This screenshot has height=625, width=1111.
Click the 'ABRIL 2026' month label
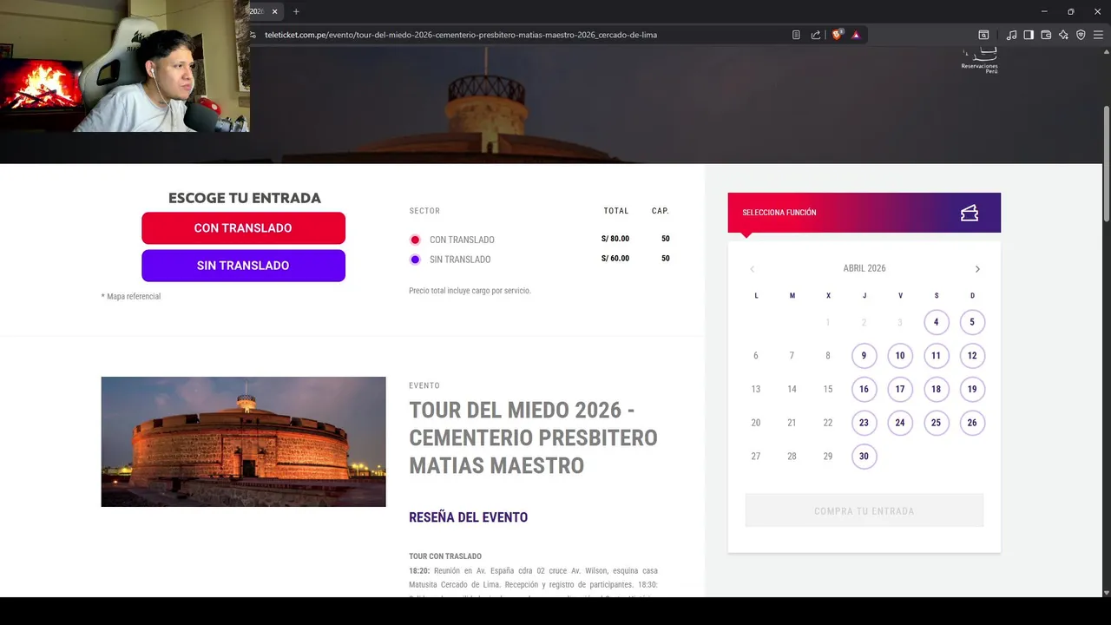pyautogui.click(x=864, y=268)
